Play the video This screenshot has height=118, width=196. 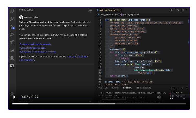[x=15, y=97]
